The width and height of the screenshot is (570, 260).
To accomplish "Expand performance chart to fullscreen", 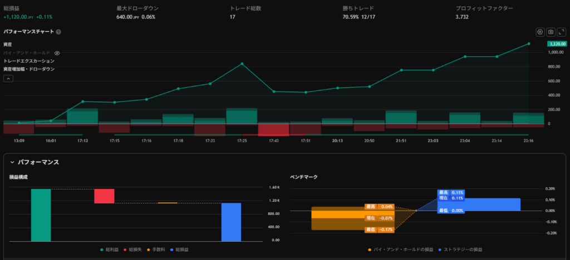I will point(561,32).
